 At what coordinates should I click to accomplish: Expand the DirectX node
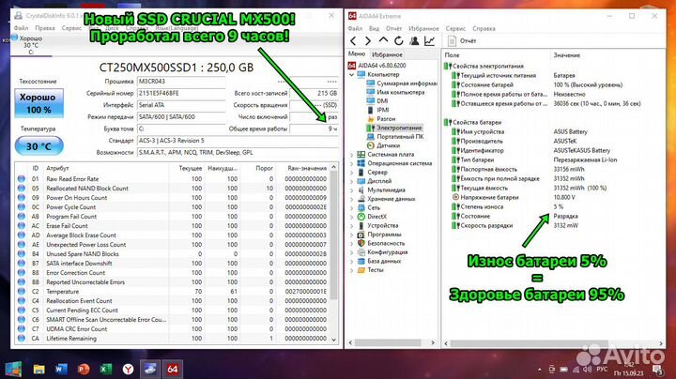point(351,217)
